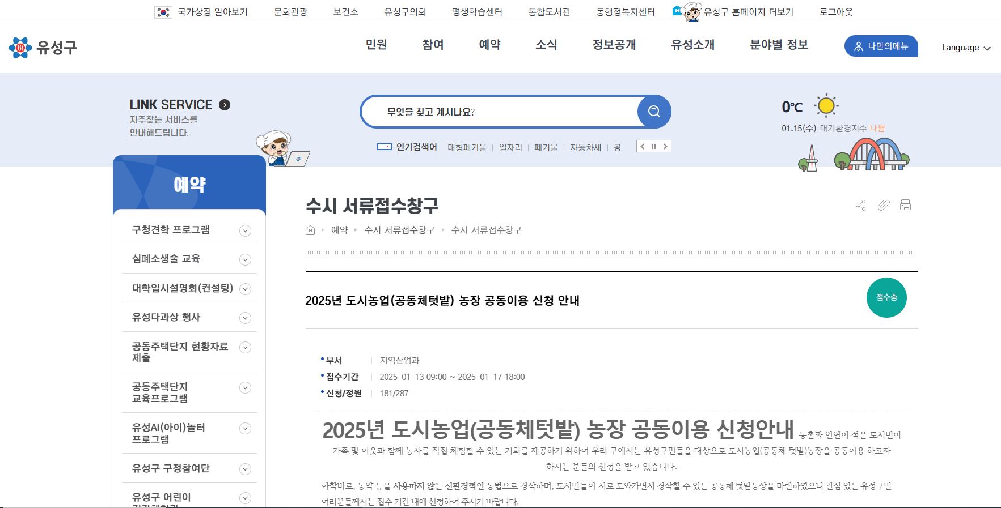Screen dimensions: 1001x508
Task: Click 심폐소생술 교육 sidebar text
Action: tap(166, 259)
